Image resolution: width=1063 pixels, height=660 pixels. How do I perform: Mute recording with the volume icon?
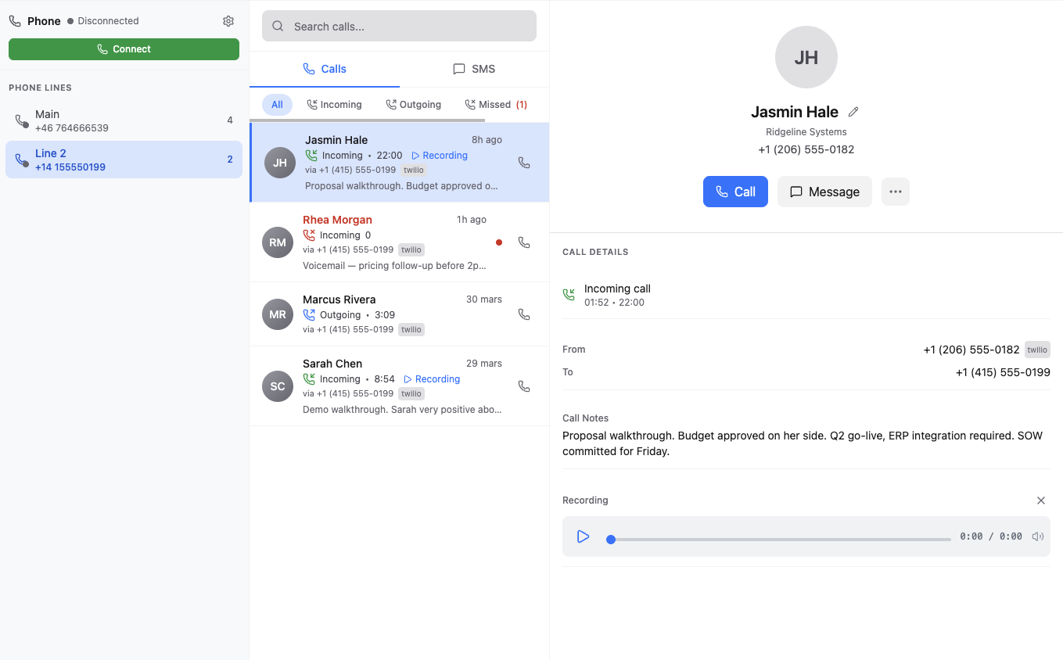coord(1038,536)
